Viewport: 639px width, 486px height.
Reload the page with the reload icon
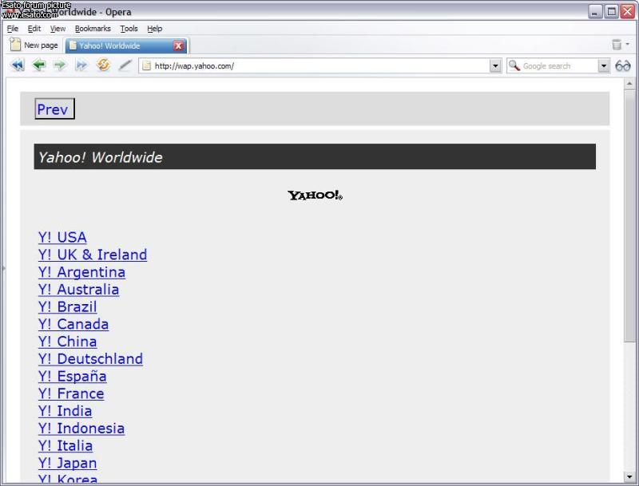coord(103,65)
